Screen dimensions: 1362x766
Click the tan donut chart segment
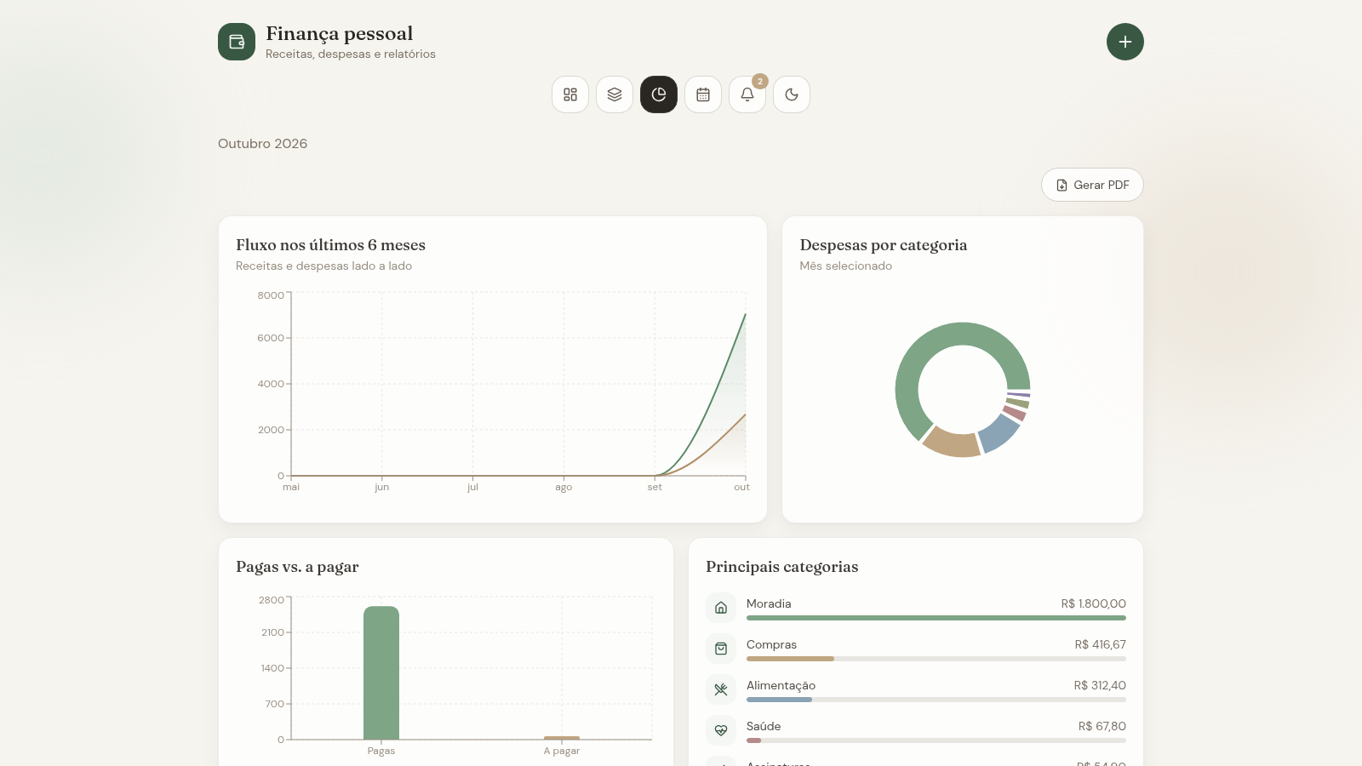[951, 443]
